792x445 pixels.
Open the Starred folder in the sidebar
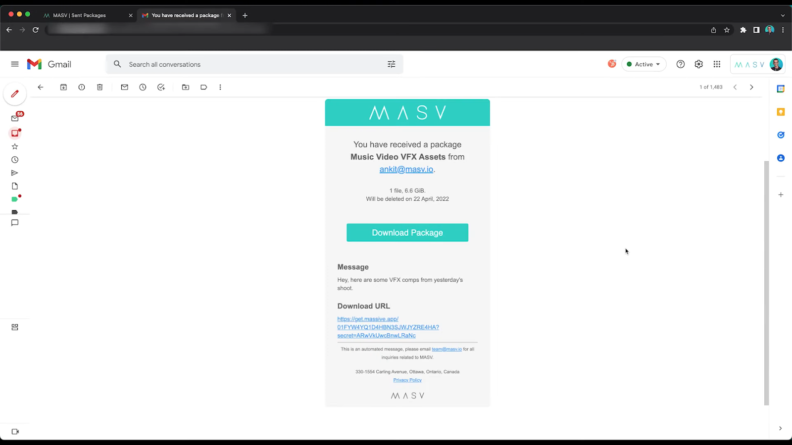tap(15, 146)
